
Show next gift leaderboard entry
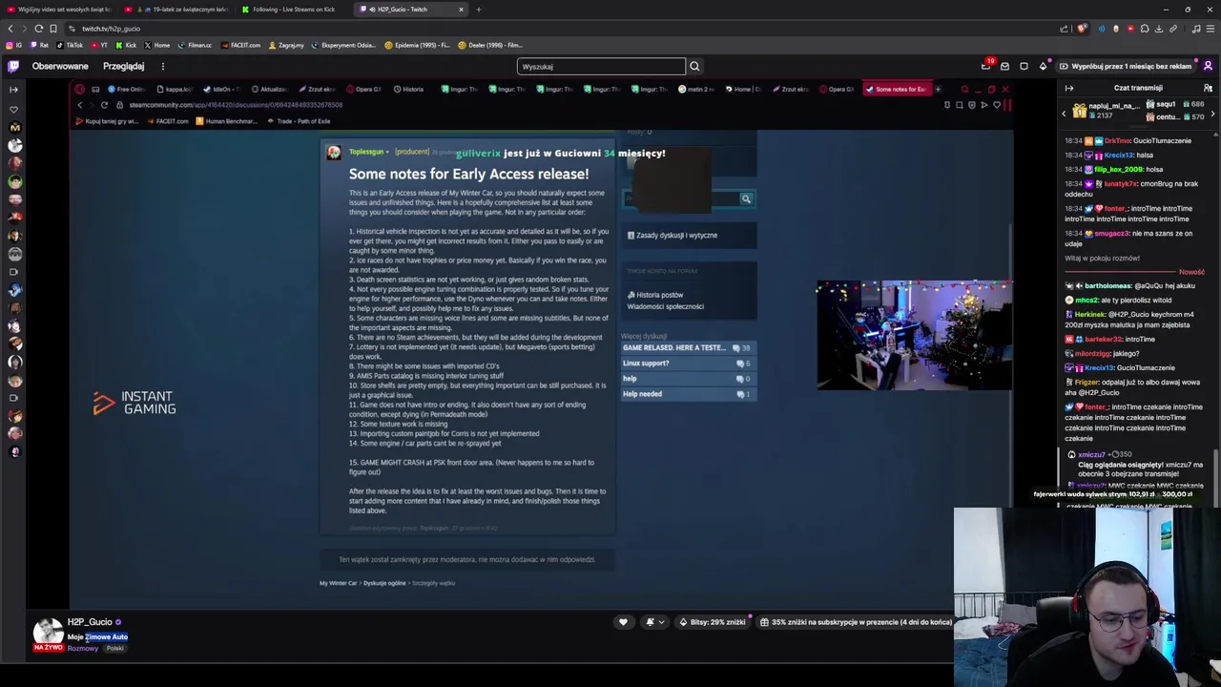pos(1212,114)
